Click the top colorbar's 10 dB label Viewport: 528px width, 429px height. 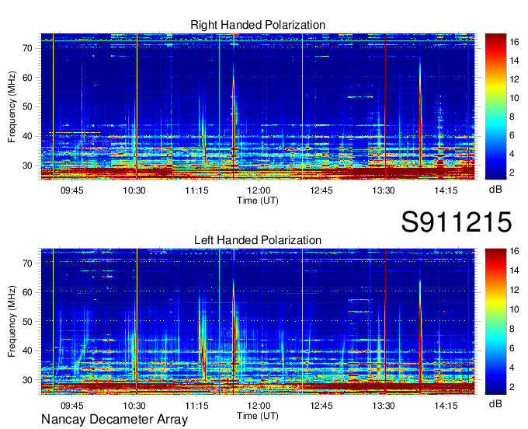[x=514, y=98]
